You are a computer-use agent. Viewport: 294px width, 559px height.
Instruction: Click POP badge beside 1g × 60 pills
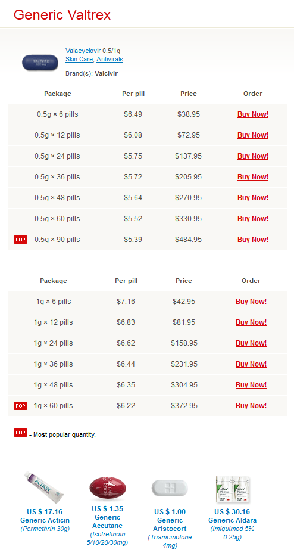(x=21, y=406)
